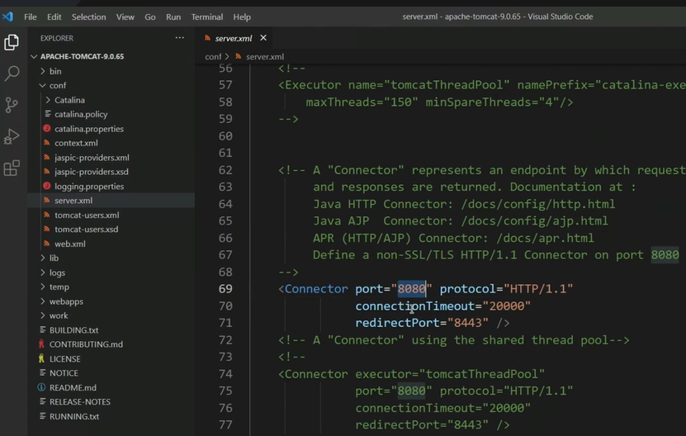Click the server.xml breadcrumb segment
Screen dimensions: 686x436
265,56
